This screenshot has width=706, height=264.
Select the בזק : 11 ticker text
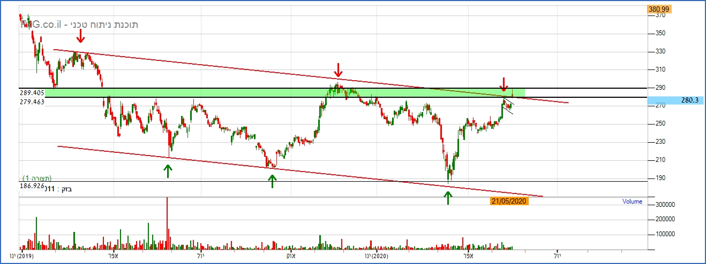[x=58, y=189]
